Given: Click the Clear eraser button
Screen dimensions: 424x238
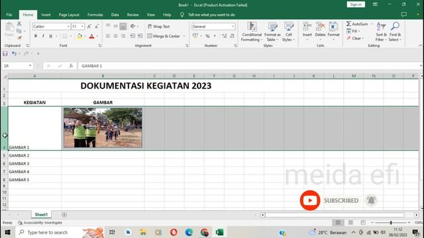Looking at the screenshot, I should [355, 38].
